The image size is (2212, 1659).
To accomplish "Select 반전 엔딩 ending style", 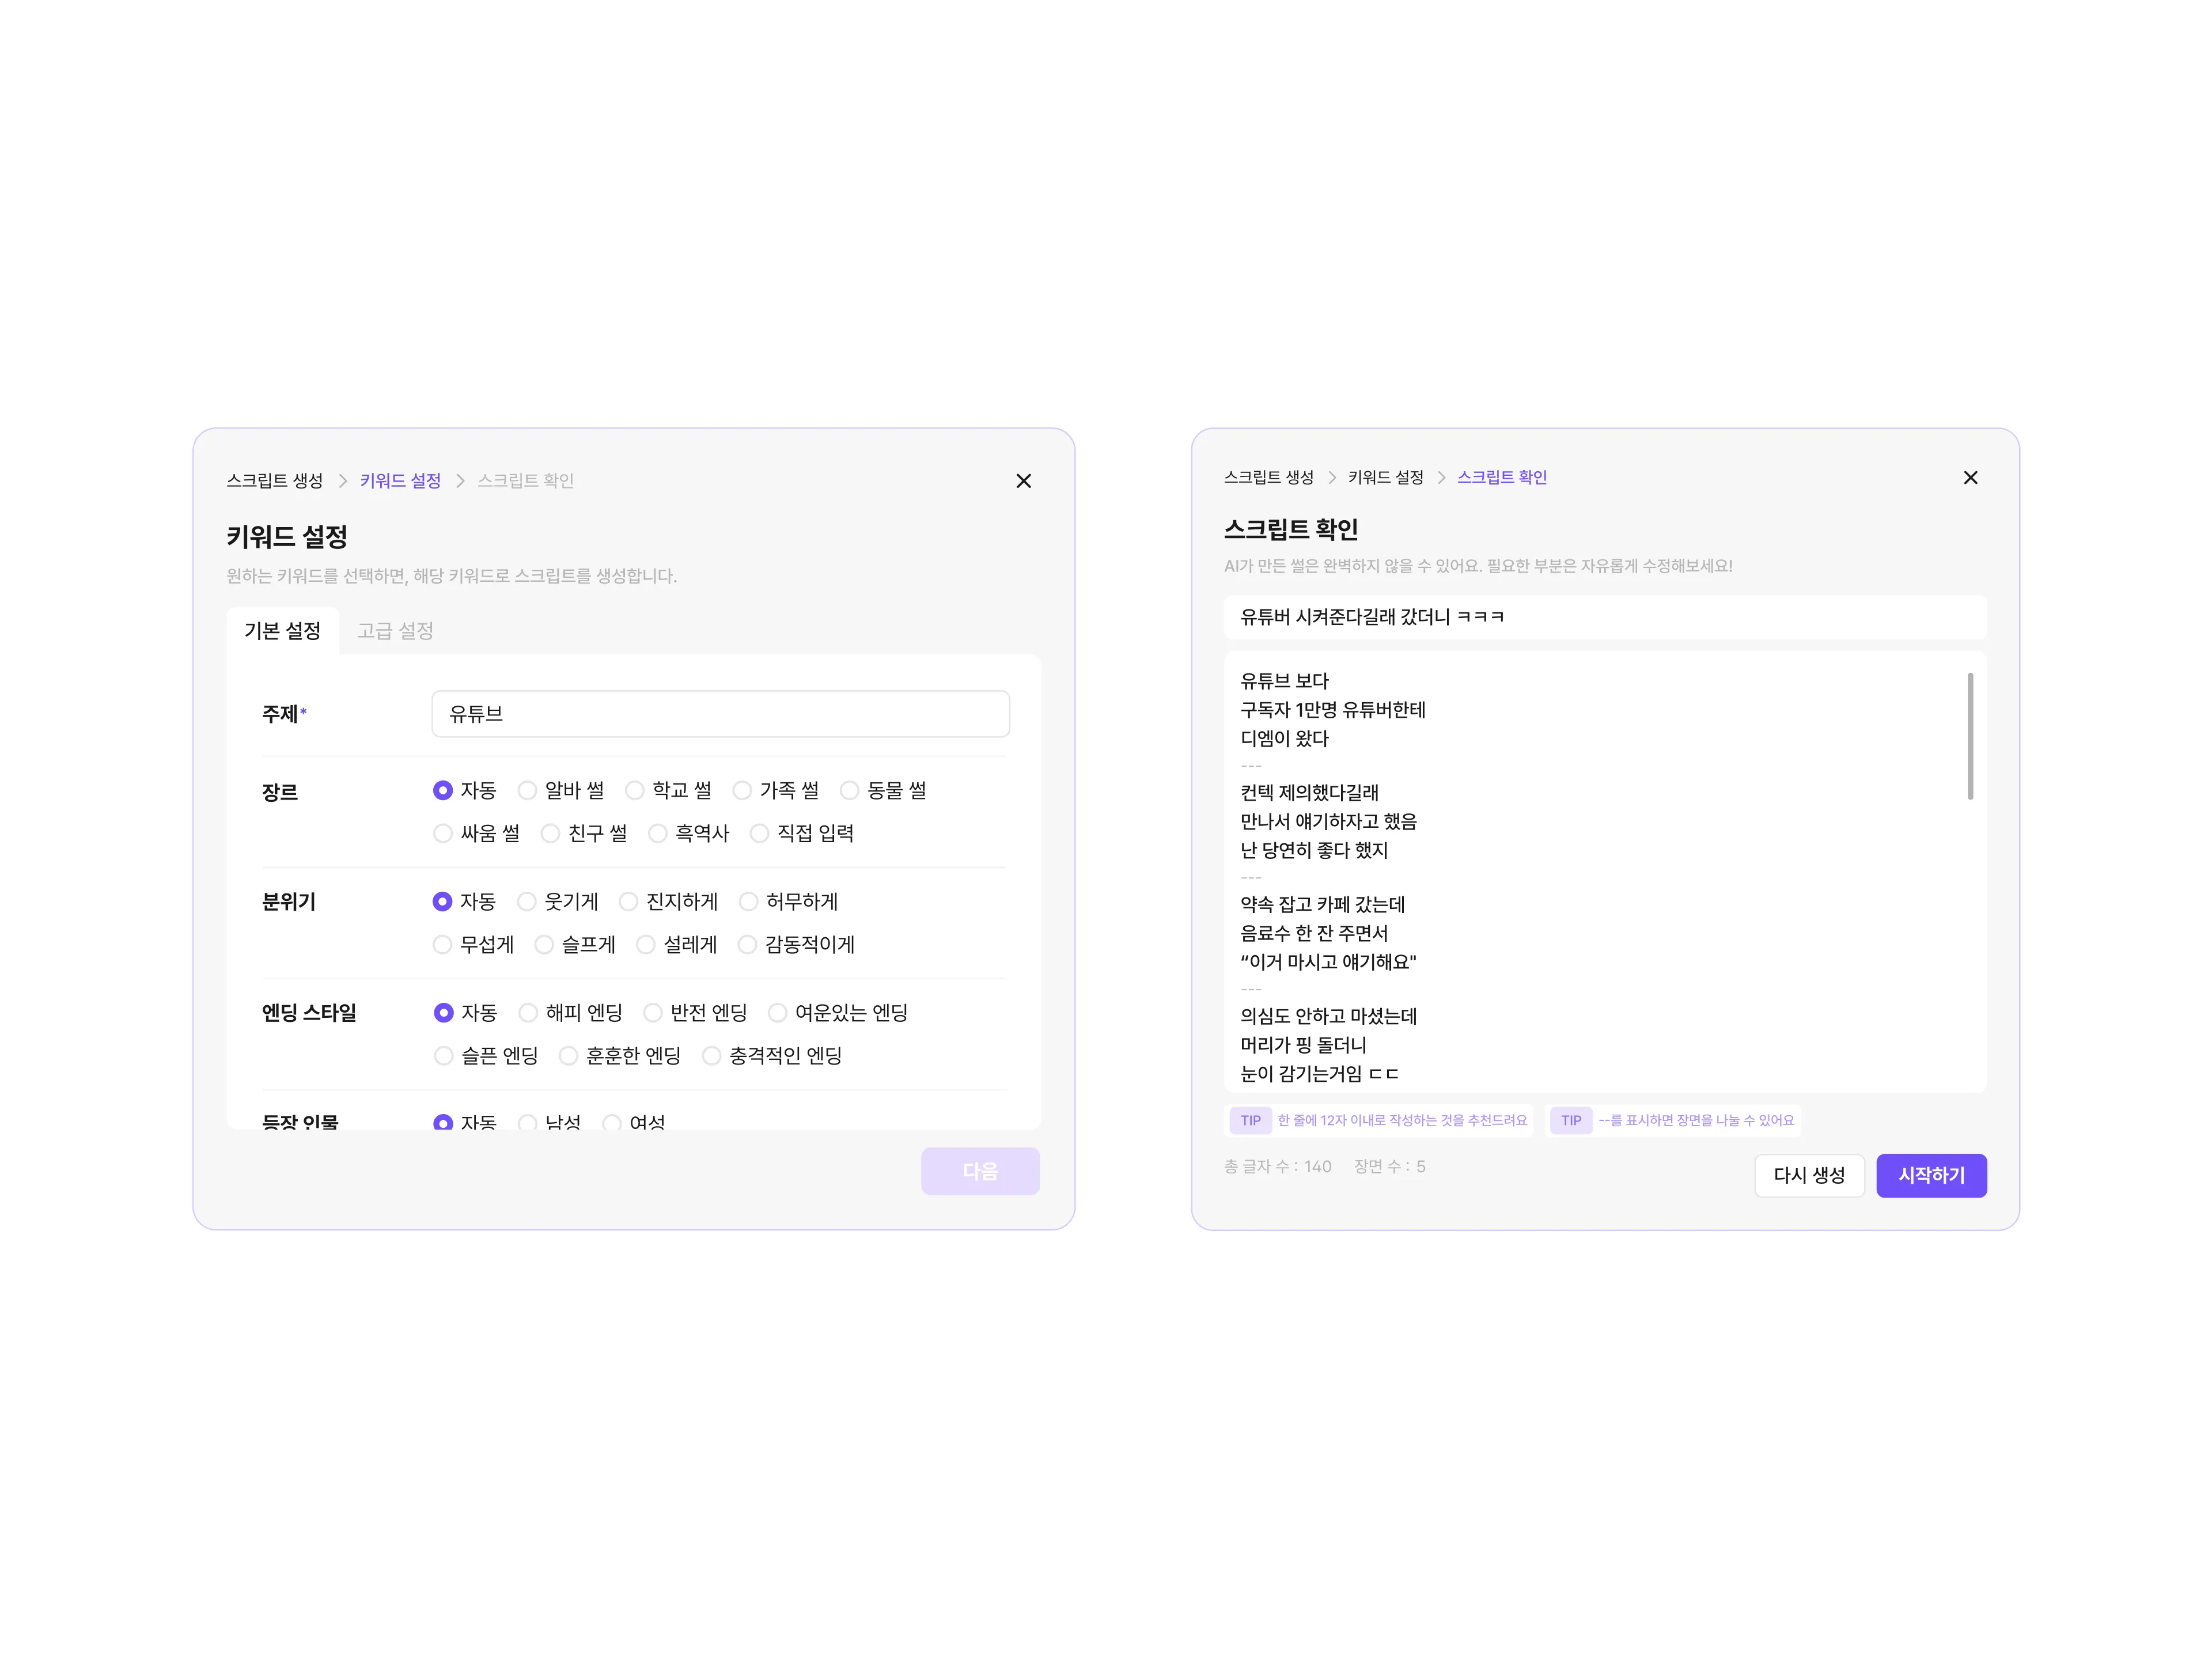I will pos(653,1013).
